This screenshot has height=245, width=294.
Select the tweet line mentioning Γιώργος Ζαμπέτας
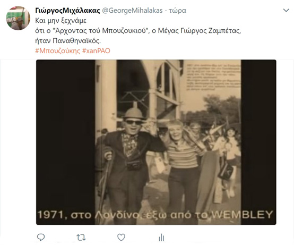(138, 31)
